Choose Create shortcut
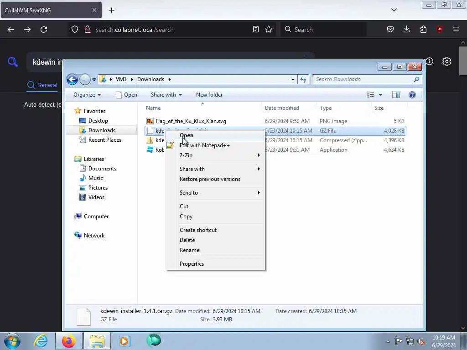Image resolution: width=467 pixels, height=350 pixels. (x=214, y=230)
